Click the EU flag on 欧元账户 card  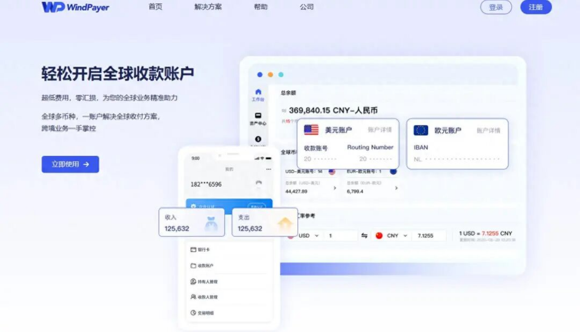pos(421,130)
